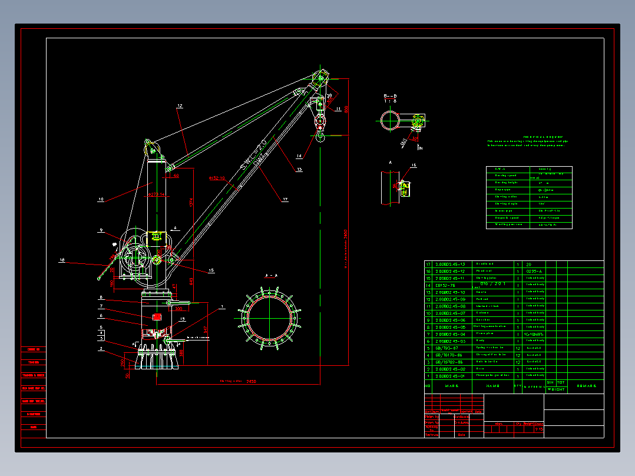Screen dimensions: 635x476
Task: Click the 1:15 scale value in title block
Action: [539, 429]
